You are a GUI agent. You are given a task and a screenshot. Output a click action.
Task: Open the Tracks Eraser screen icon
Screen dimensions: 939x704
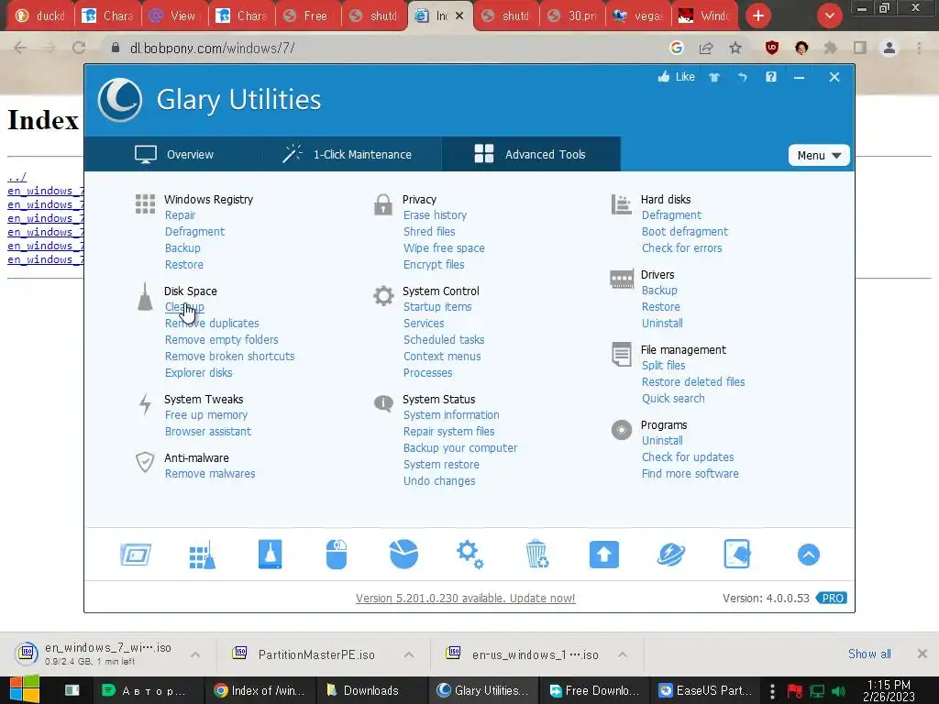[136, 555]
